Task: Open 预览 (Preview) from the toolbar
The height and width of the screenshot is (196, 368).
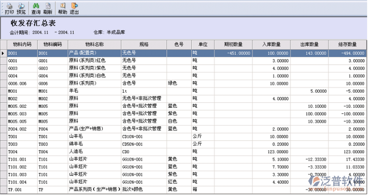Action: tap(21, 8)
